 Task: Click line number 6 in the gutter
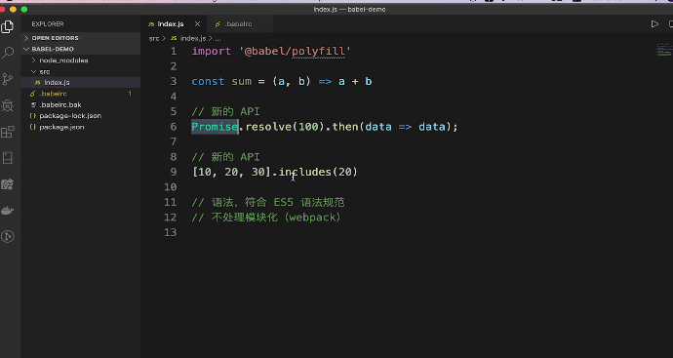(x=174, y=127)
